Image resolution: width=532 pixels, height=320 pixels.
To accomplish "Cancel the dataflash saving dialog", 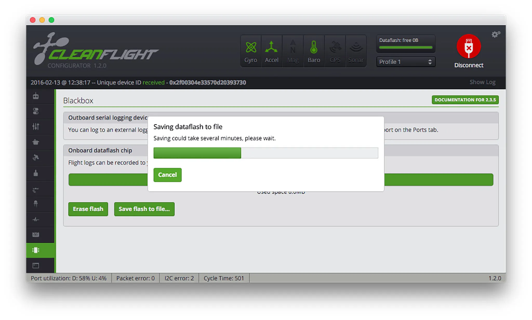I will click(x=167, y=175).
